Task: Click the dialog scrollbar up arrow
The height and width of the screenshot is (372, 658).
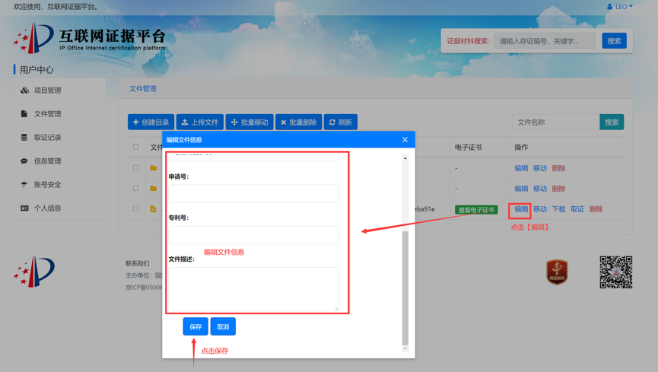Action: click(405, 158)
